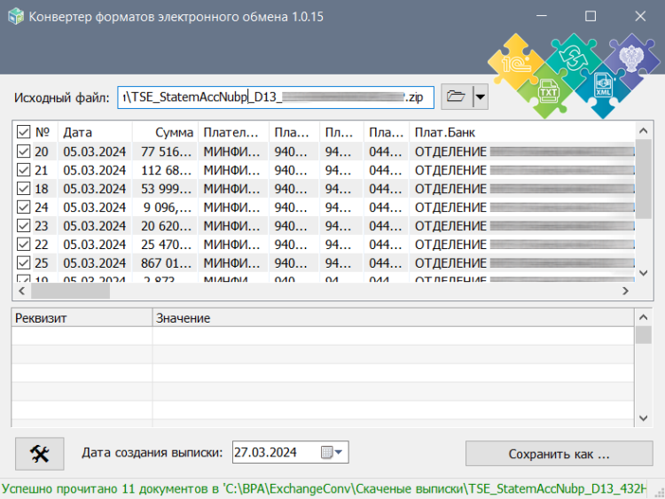
Task: Click inside the Исходный файл path field
Action: pos(275,97)
